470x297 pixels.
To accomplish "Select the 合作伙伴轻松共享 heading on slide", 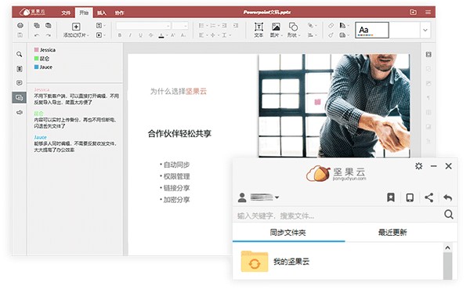I will point(179,133).
